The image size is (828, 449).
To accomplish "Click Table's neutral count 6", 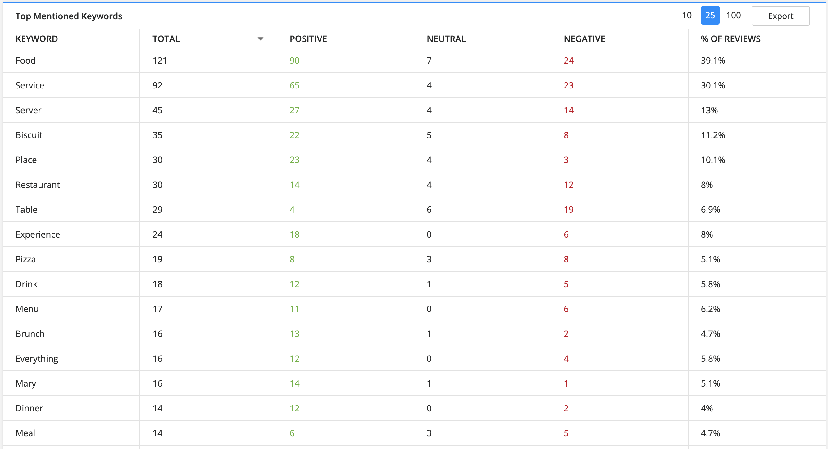I will tap(429, 210).
